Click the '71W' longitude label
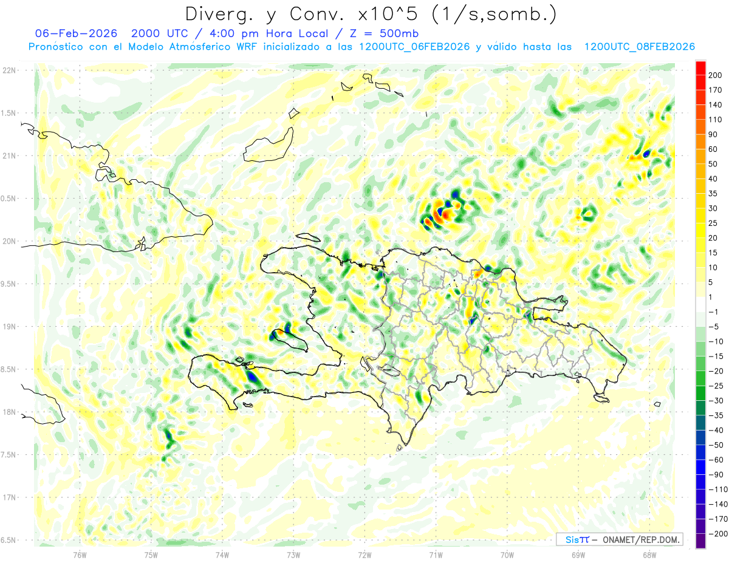The height and width of the screenshot is (563, 729). (x=436, y=554)
